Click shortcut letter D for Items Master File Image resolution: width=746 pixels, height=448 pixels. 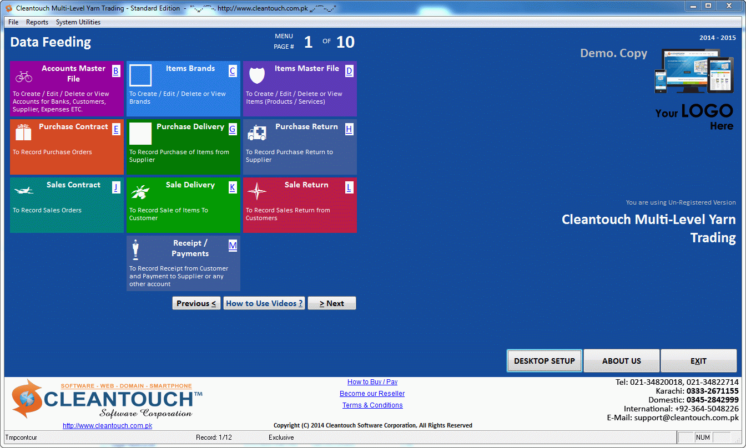click(x=349, y=71)
